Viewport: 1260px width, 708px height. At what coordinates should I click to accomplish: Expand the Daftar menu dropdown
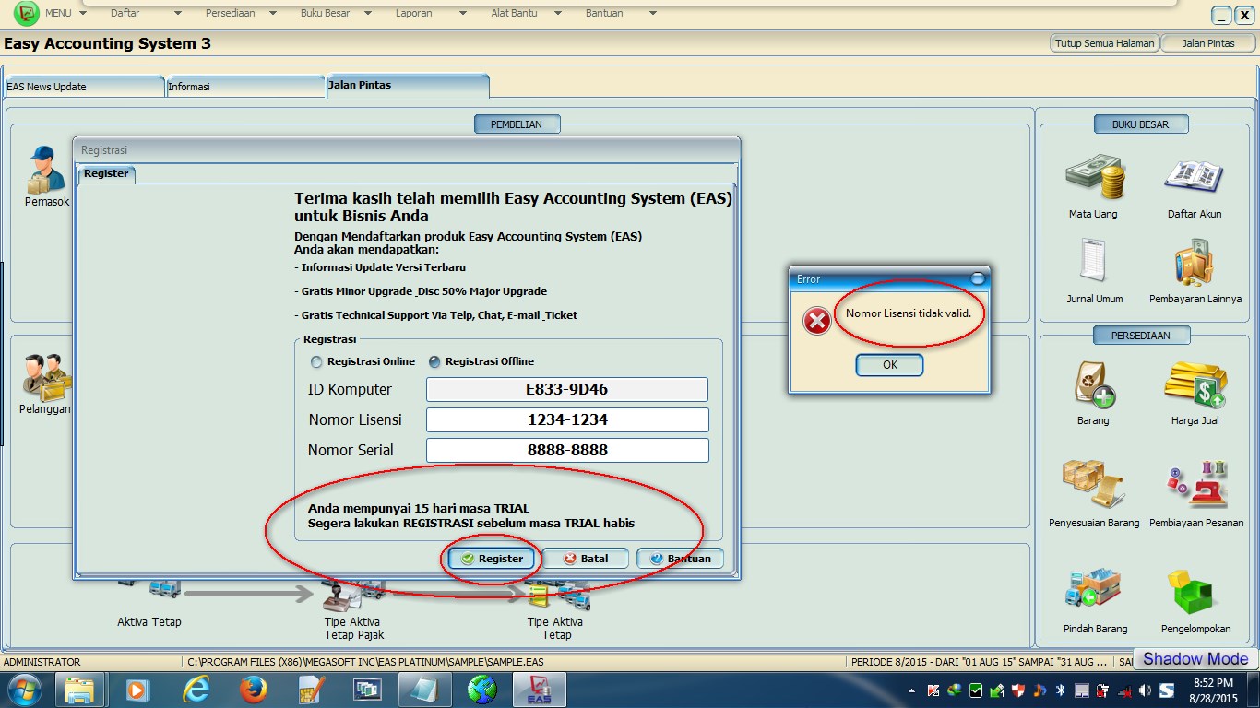coord(178,14)
